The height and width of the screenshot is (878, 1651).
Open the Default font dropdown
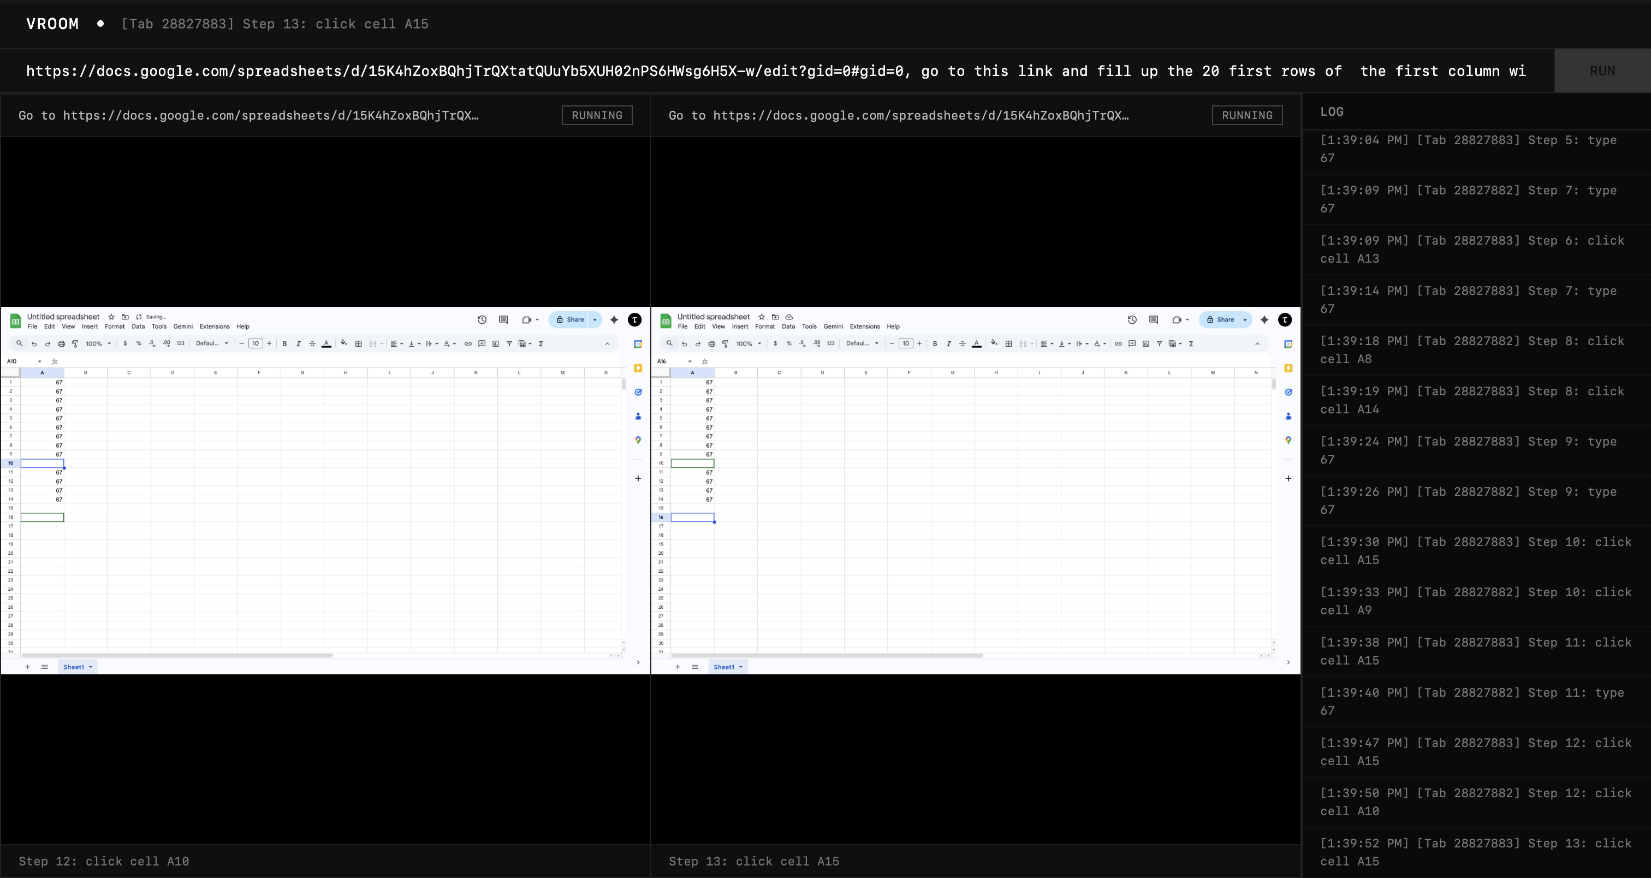pos(211,343)
